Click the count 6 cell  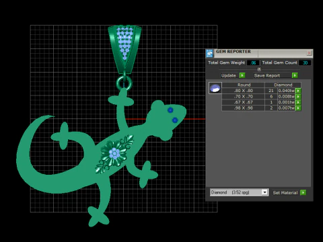click(271, 97)
